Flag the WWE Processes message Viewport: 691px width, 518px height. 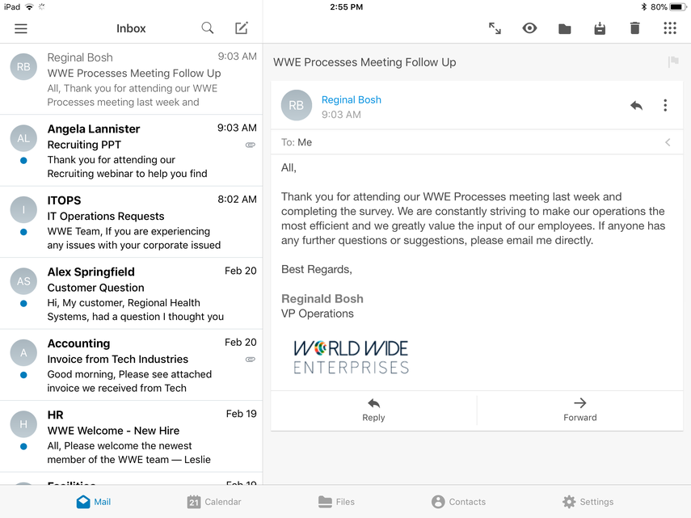coord(673,62)
